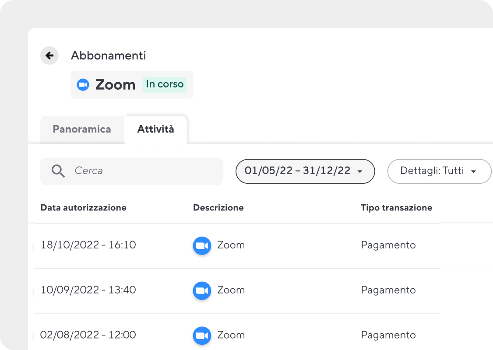Click the Zoom icon in the 18/10/2022 row
This screenshot has height=350, width=493.
click(202, 245)
